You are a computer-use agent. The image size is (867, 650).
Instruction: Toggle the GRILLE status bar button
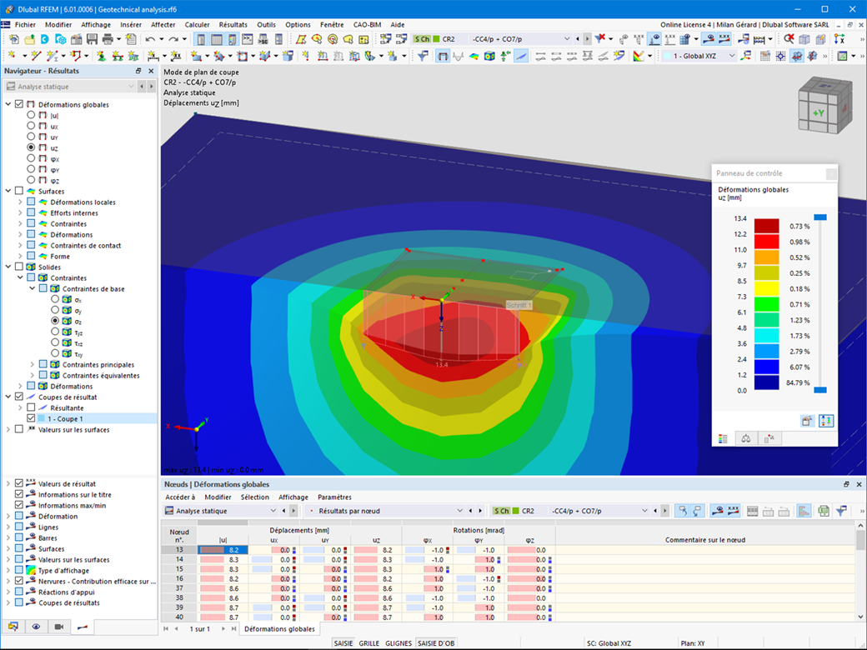pyautogui.click(x=368, y=643)
